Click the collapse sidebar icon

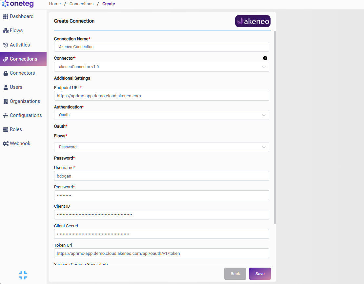pyautogui.click(x=23, y=275)
